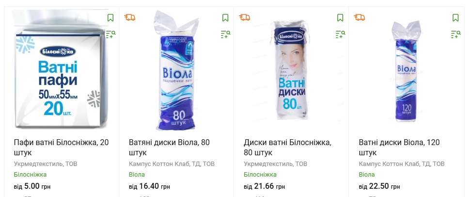Screen dimensions: 474x197
Task: Save Ватні диски Віола 120 штук bookmark
Action: (455, 18)
